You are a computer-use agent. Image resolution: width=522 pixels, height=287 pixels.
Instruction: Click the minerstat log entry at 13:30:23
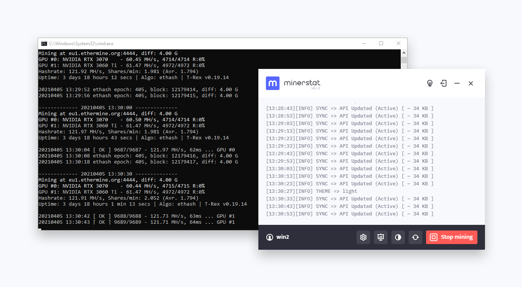(x=350, y=184)
